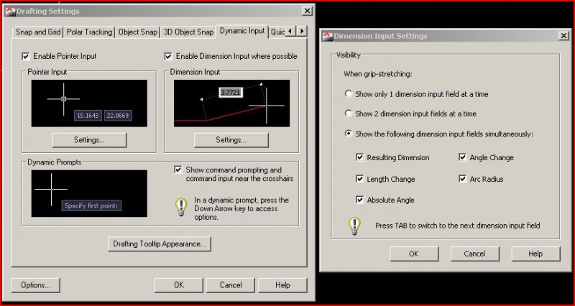Screen dimensions: 575x306
Task: Toggle Angle Change checkbox
Action: (x=462, y=157)
